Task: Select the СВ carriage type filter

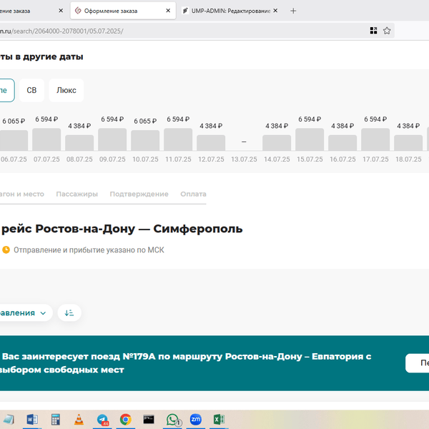Action: tap(31, 90)
